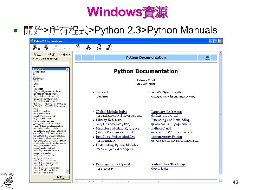
Task: Open the Global Module Index link
Action: (111, 112)
